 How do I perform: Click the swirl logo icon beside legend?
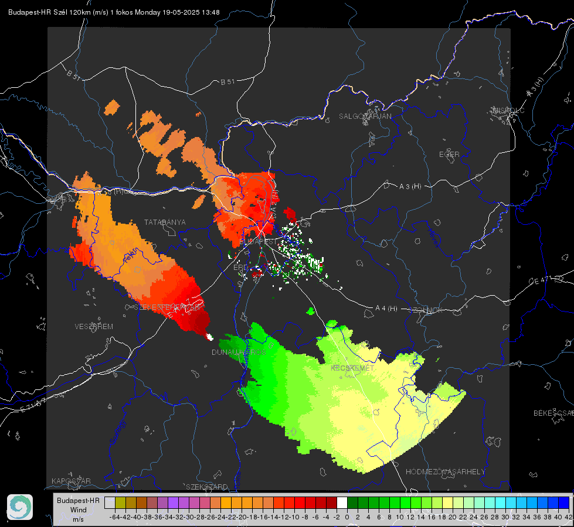click(20, 507)
